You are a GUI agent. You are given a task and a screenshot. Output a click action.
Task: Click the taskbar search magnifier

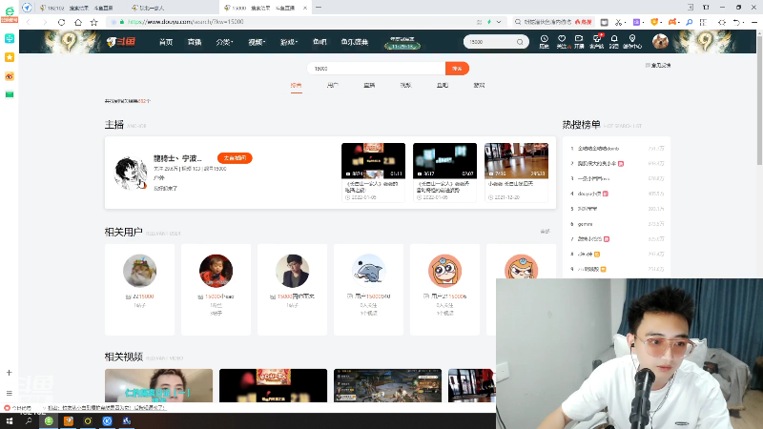pyautogui.click(x=29, y=421)
